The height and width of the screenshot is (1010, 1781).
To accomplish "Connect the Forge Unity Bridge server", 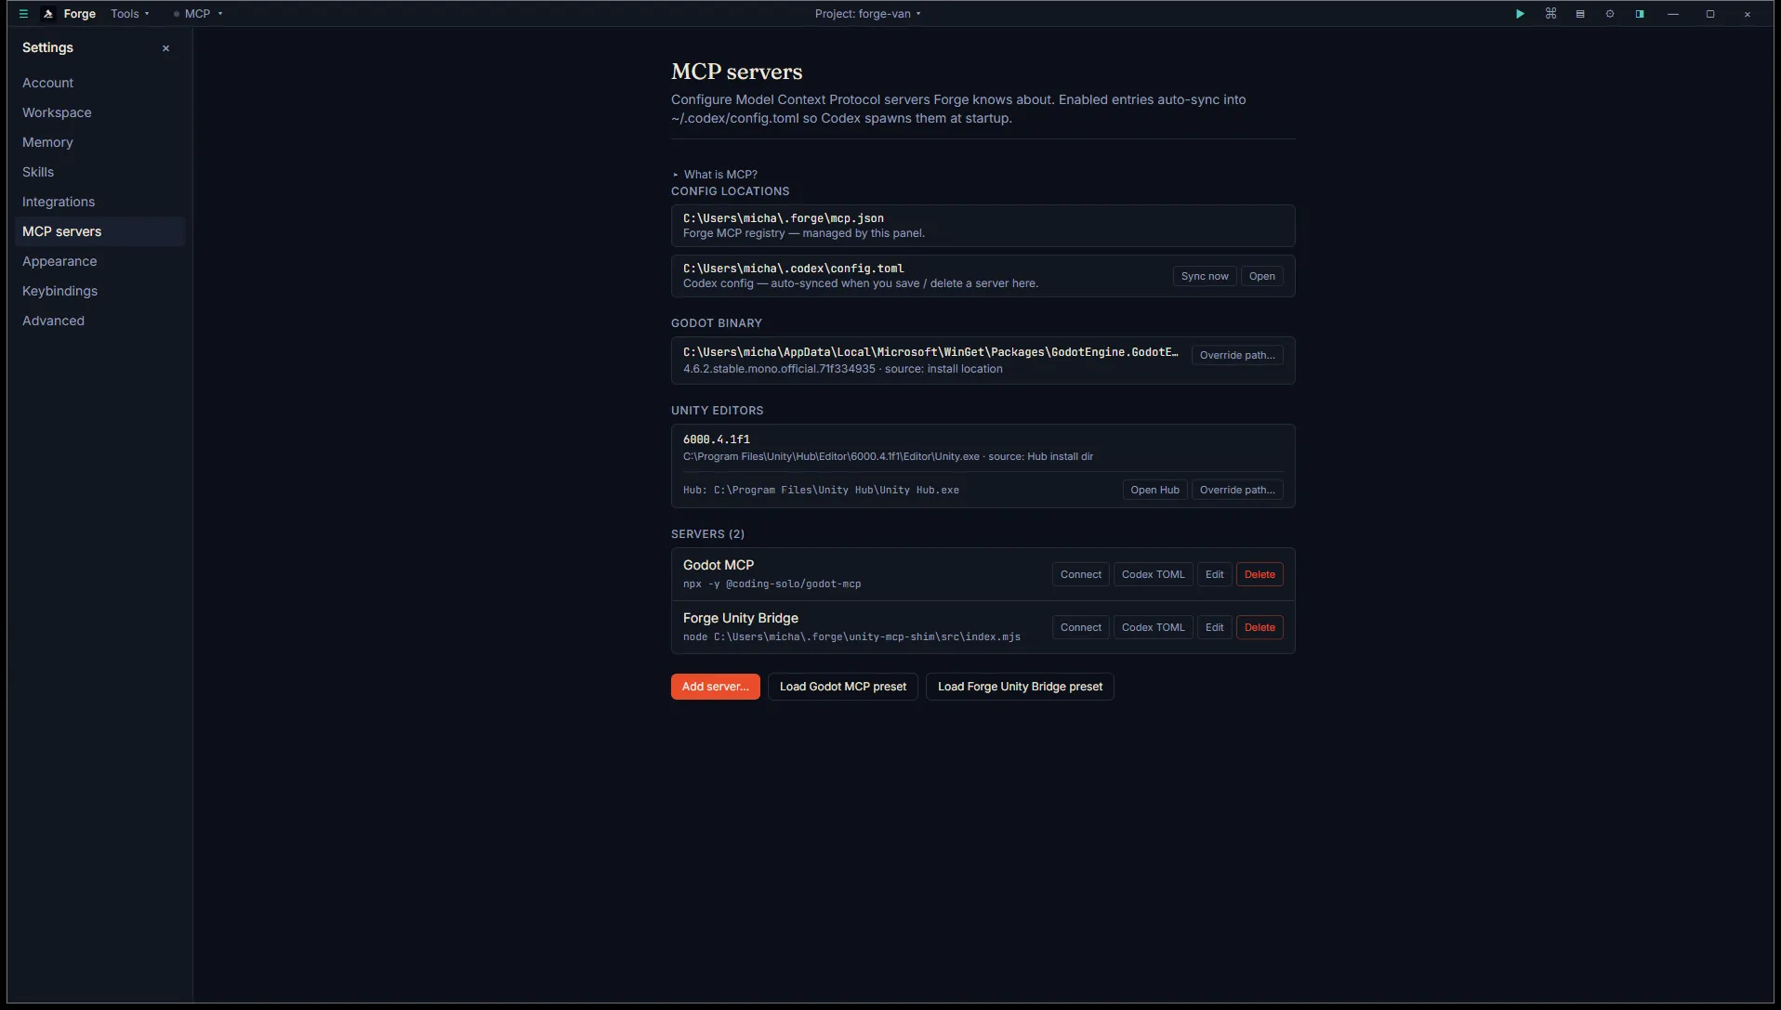I will (1080, 627).
